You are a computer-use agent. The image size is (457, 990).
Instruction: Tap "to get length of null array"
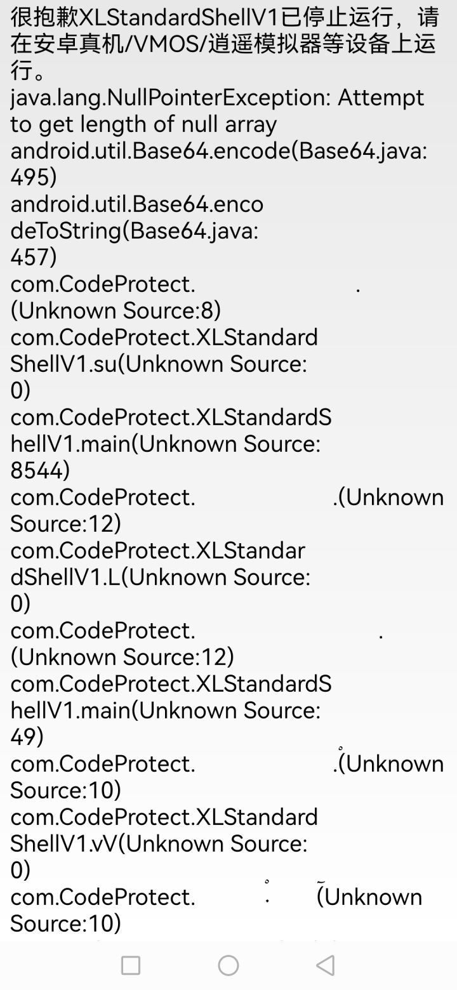(143, 124)
